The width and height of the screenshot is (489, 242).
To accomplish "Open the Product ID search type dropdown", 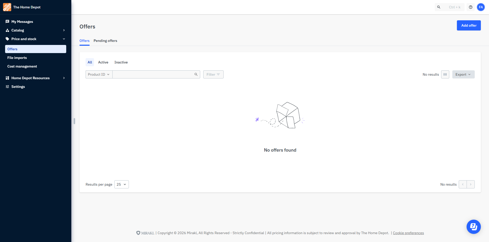I will [99, 74].
